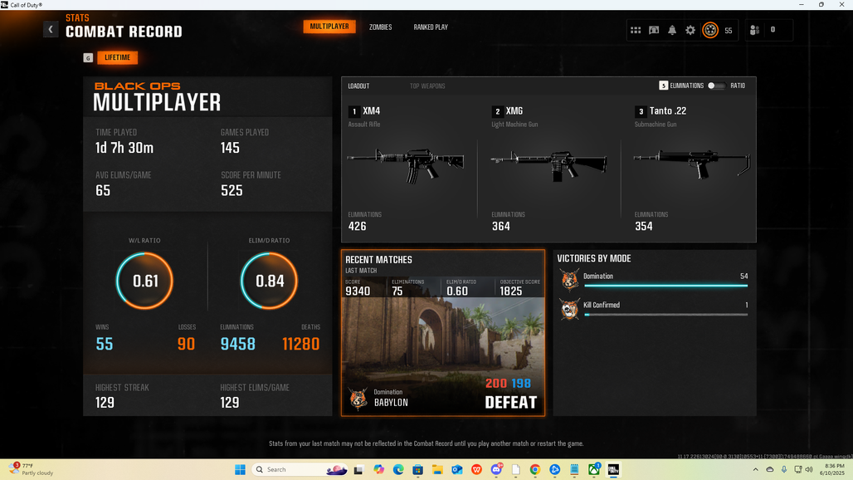Image resolution: width=853 pixels, height=480 pixels.
Task: Open Task View from the taskbar
Action: (x=358, y=470)
